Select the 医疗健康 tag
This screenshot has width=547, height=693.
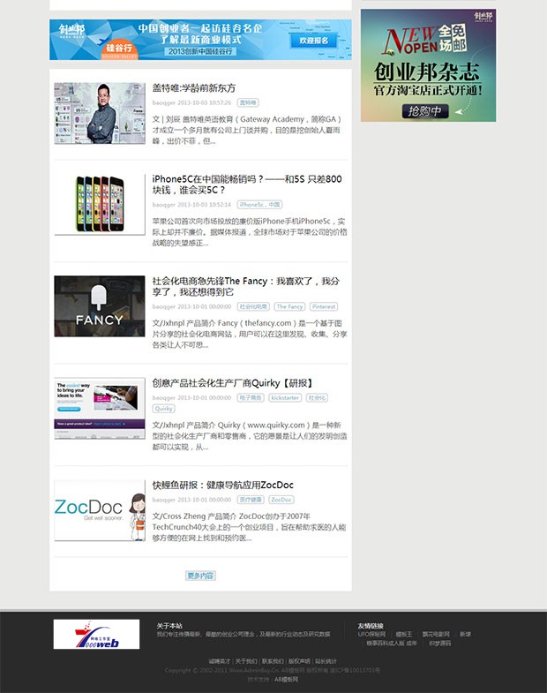coord(251,500)
